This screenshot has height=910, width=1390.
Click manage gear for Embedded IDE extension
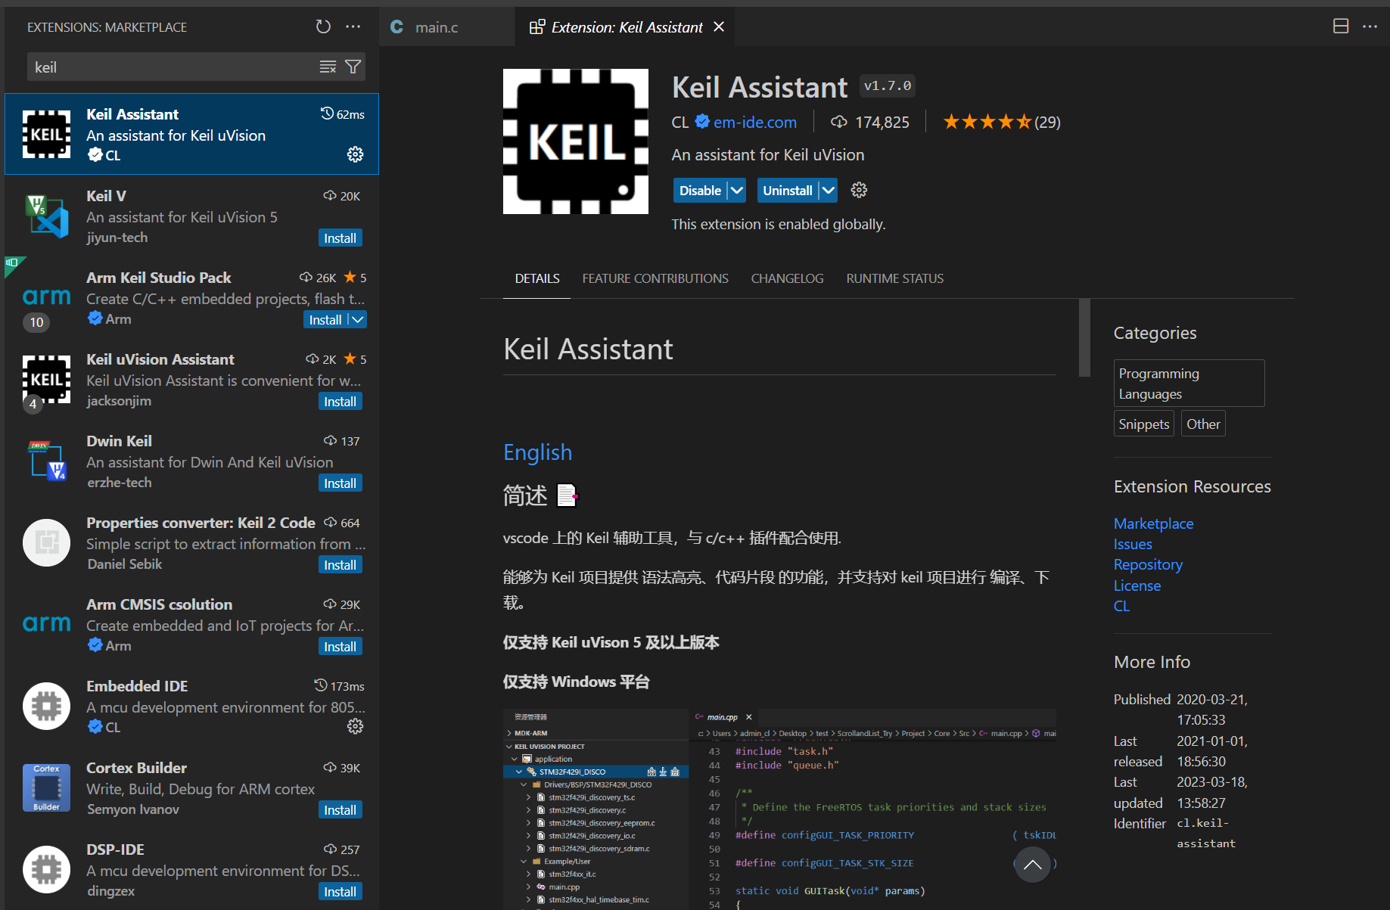tap(355, 727)
